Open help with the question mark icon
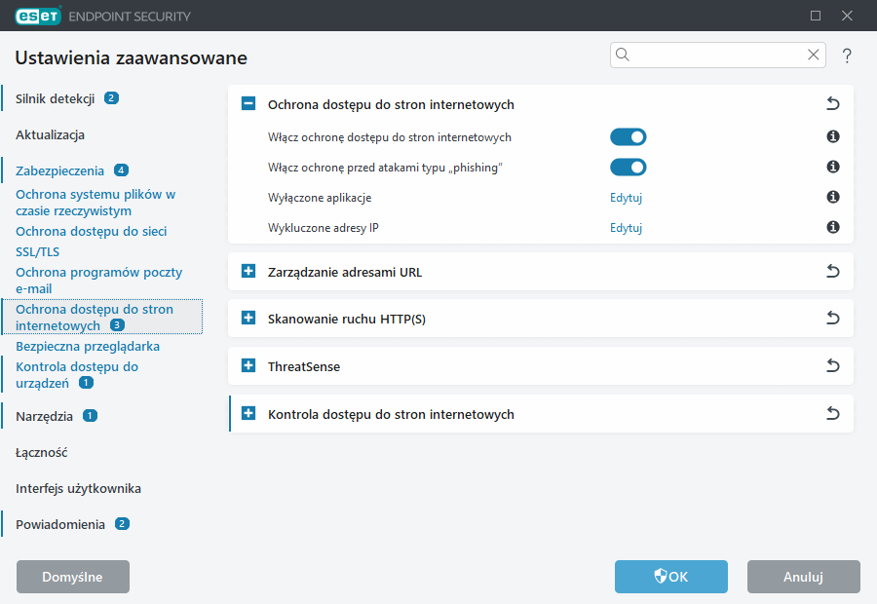 tap(847, 57)
